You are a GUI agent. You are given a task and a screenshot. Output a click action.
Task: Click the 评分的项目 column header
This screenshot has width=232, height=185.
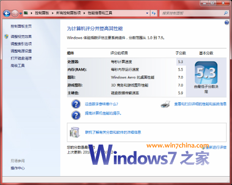(x=119, y=53)
